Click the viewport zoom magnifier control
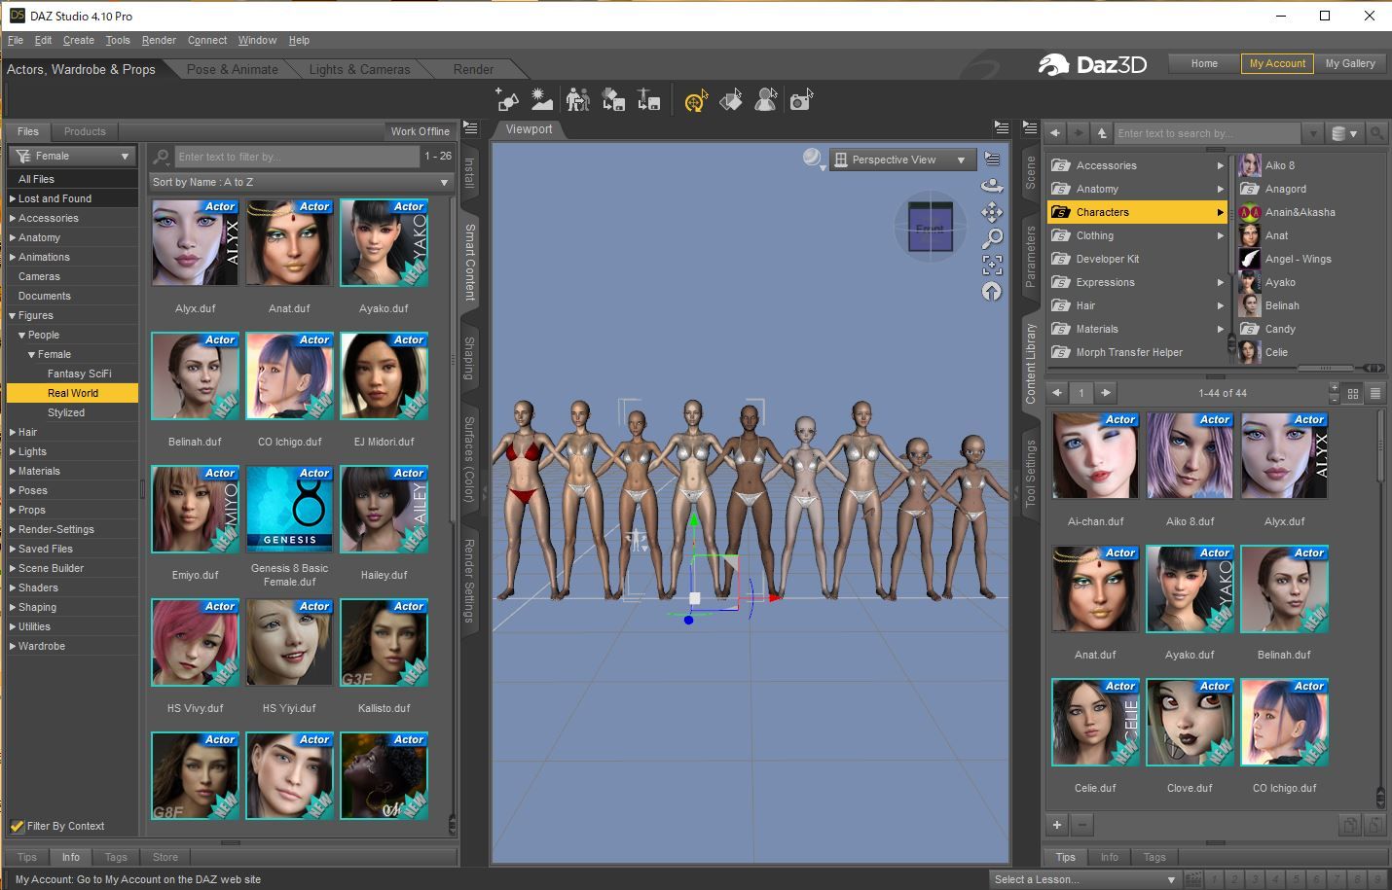This screenshot has width=1392, height=890. tap(992, 238)
